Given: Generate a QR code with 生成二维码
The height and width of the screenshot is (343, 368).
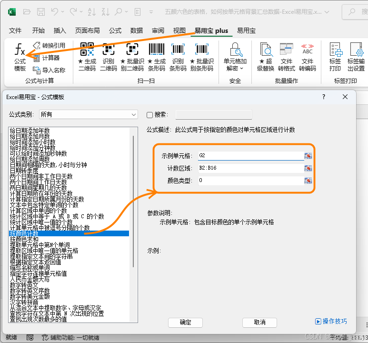Looking at the screenshot, I should tap(87, 57).
